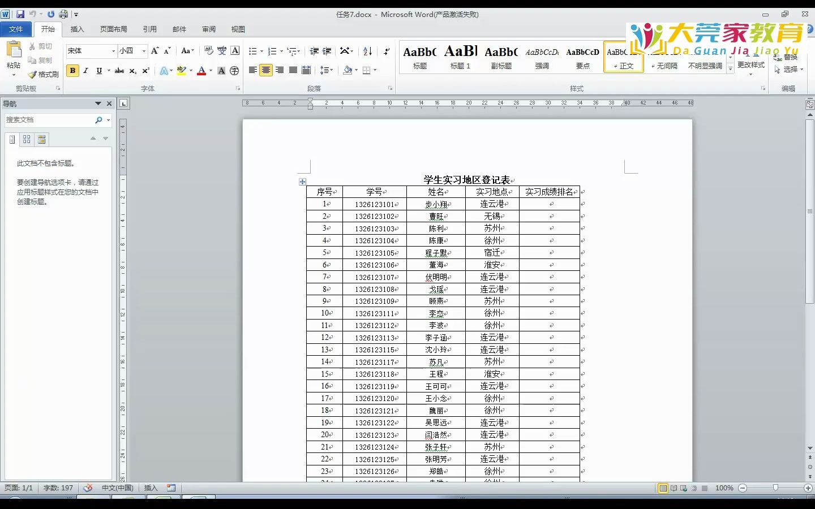Switch to 页面布局 (Page Layout) tab

click(x=114, y=29)
